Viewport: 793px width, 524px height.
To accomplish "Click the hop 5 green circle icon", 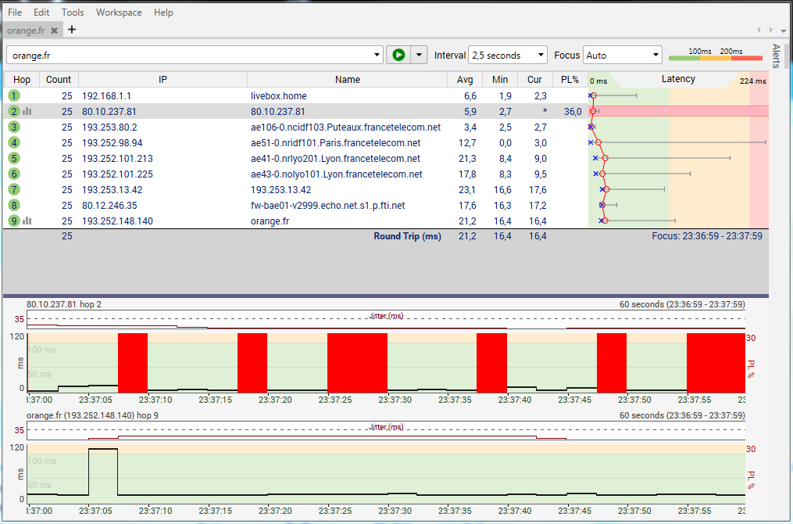I will click(x=14, y=159).
